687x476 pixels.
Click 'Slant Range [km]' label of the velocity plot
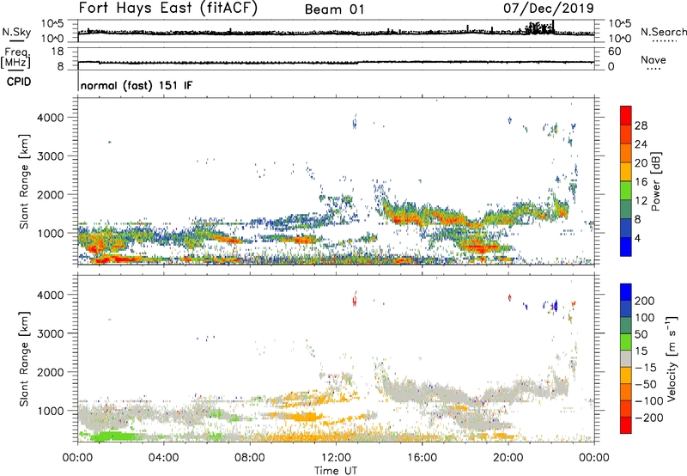(24, 359)
